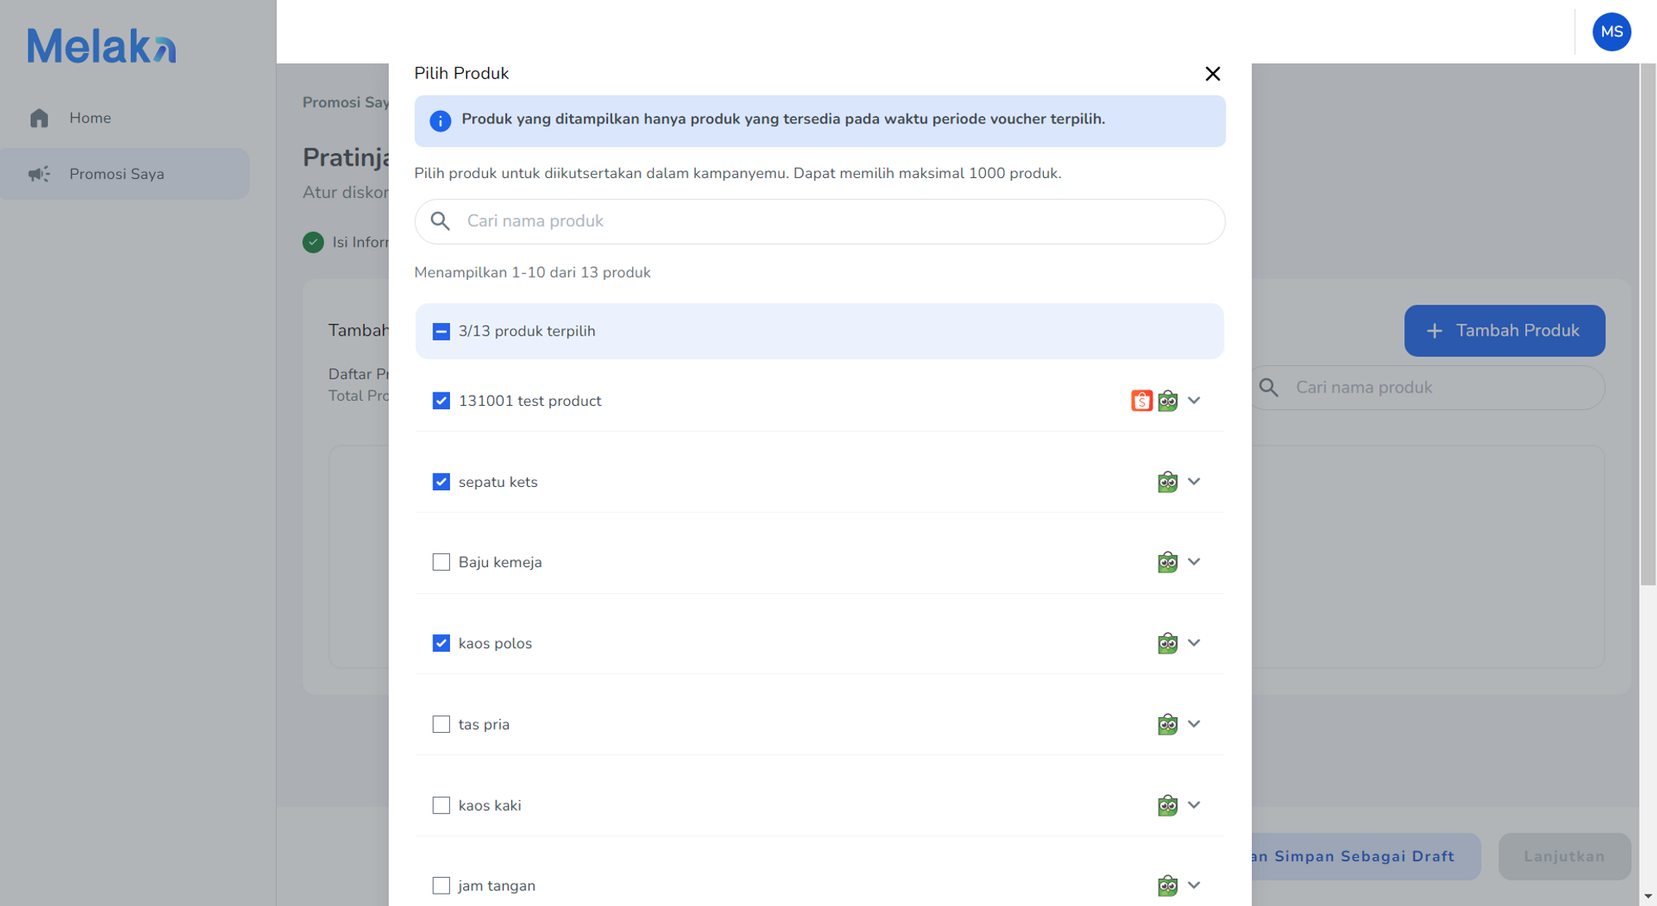Click Tokopedia icon on kaos kaki row
The height and width of the screenshot is (906, 1657).
[x=1167, y=806]
